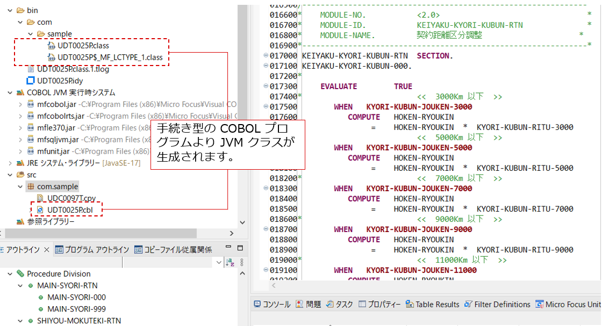The height and width of the screenshot is (326, 602).
Task: Click the project tree scroll-right arrow
Action: tap(232, 233)
